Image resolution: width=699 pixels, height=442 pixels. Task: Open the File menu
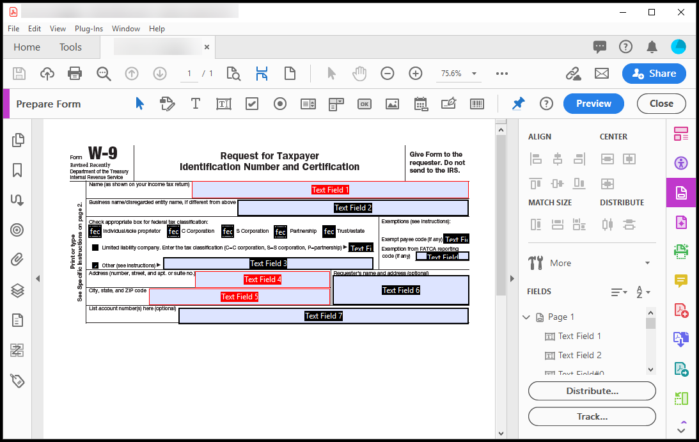click(13, 29)
